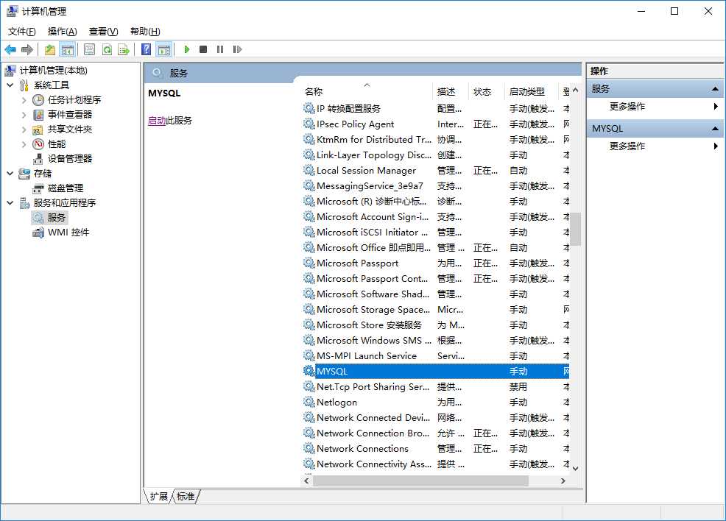Open the Properties toolbar icon
The image size is (726, 521).
[89, 49]
